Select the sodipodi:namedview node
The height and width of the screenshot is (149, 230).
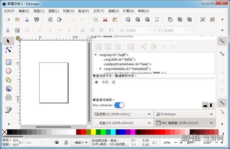point(127,64)
